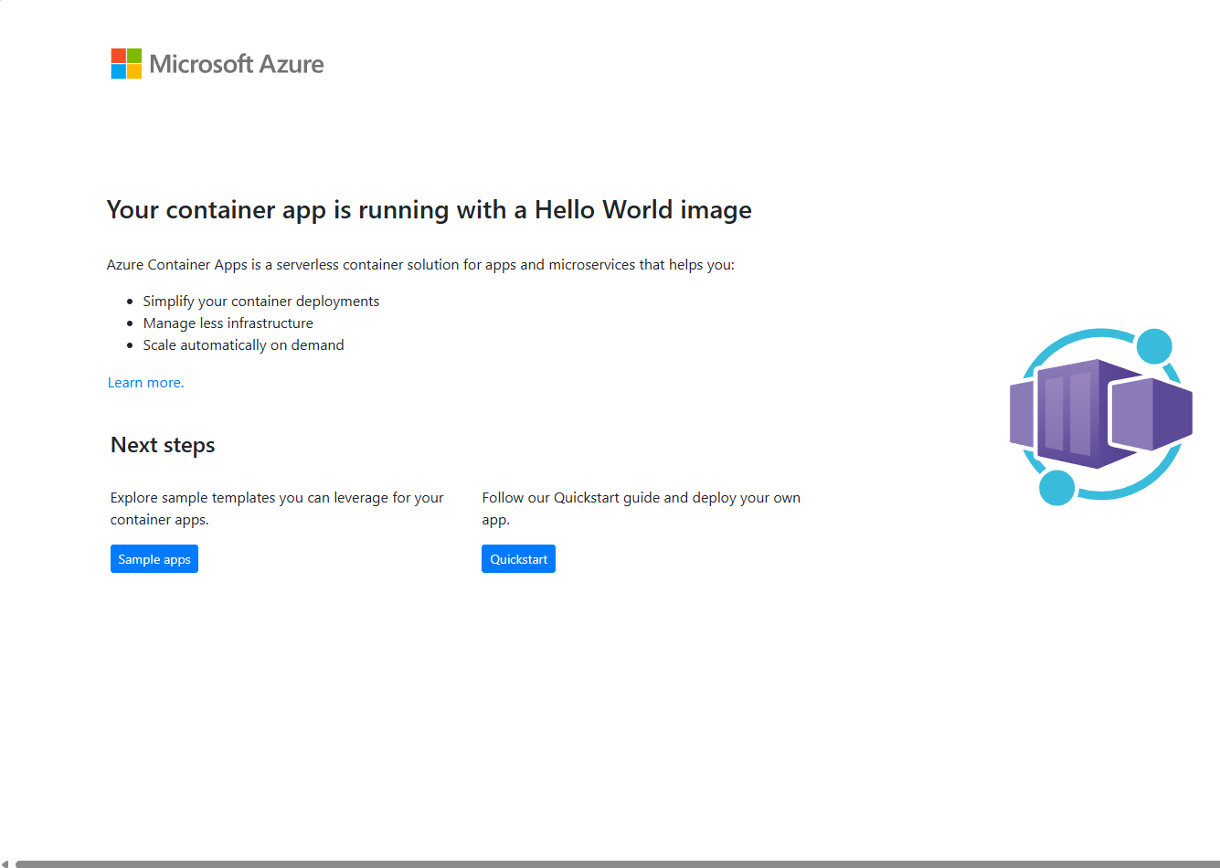Click the left scroll arrow at bottom
1220x868 pixels.
point(5,863)
